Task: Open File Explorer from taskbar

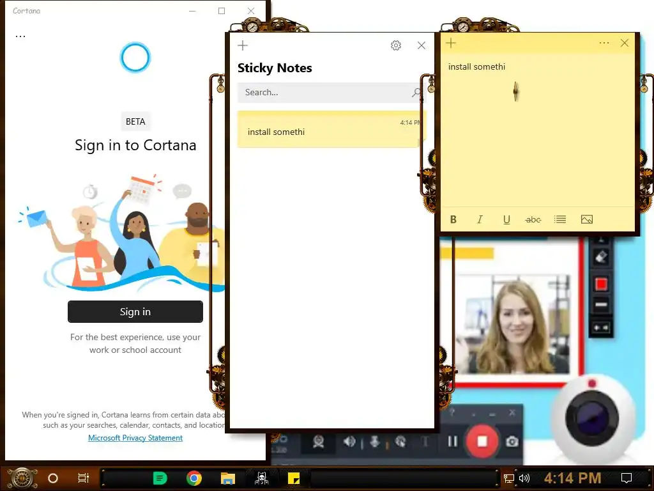Action: tap(228, 478)
